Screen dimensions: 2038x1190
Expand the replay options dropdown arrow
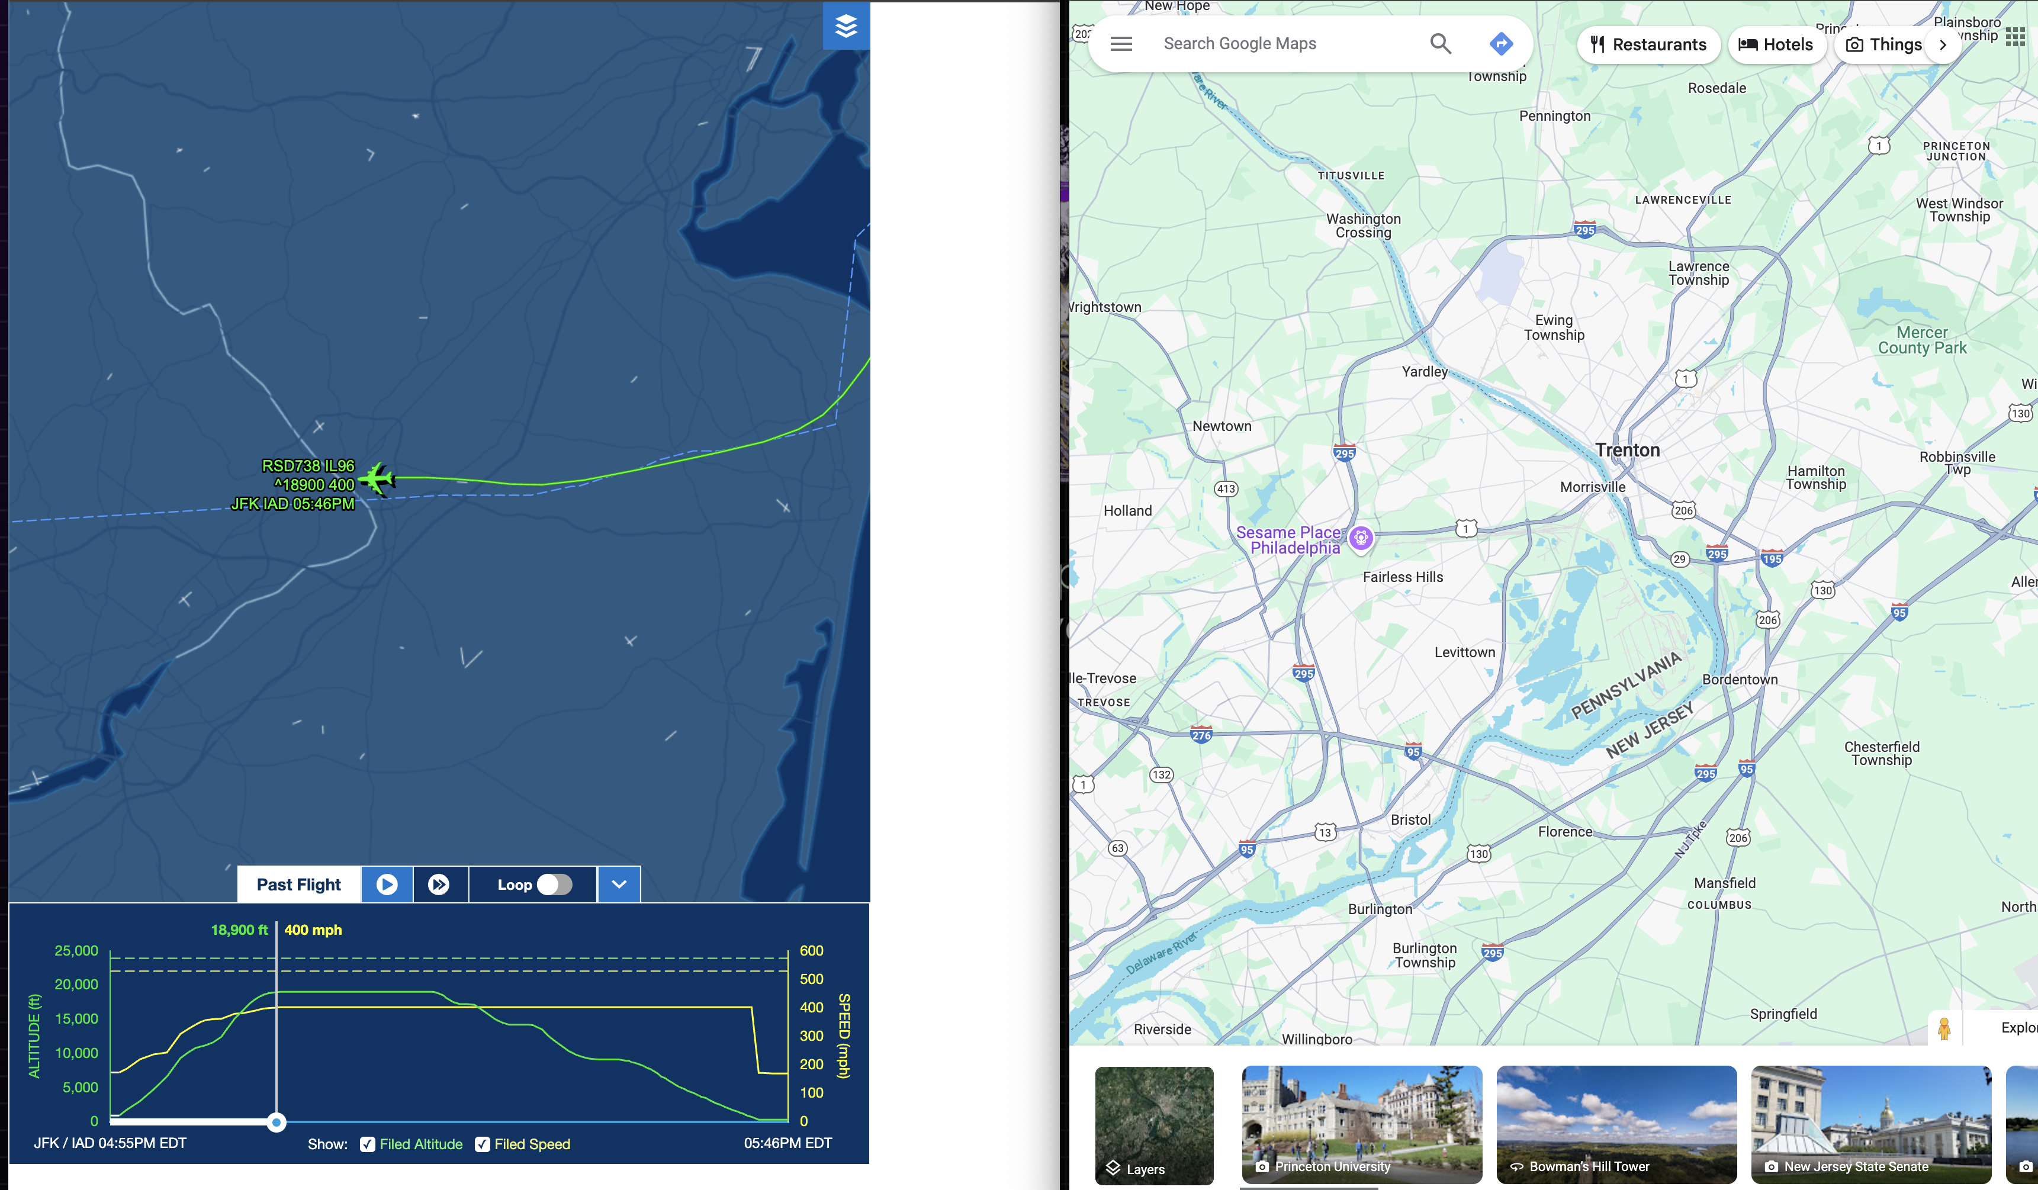[619, 885]
